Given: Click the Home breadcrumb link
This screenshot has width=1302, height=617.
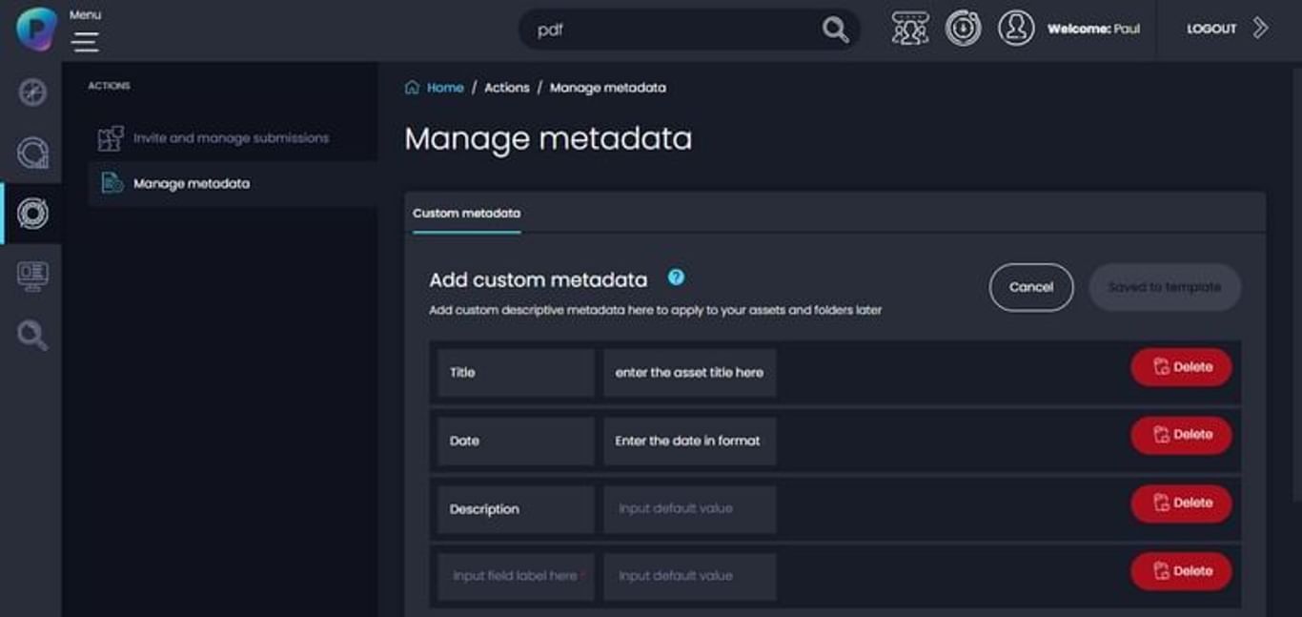Looking at the screenshot, I should [x=444, y=88].
